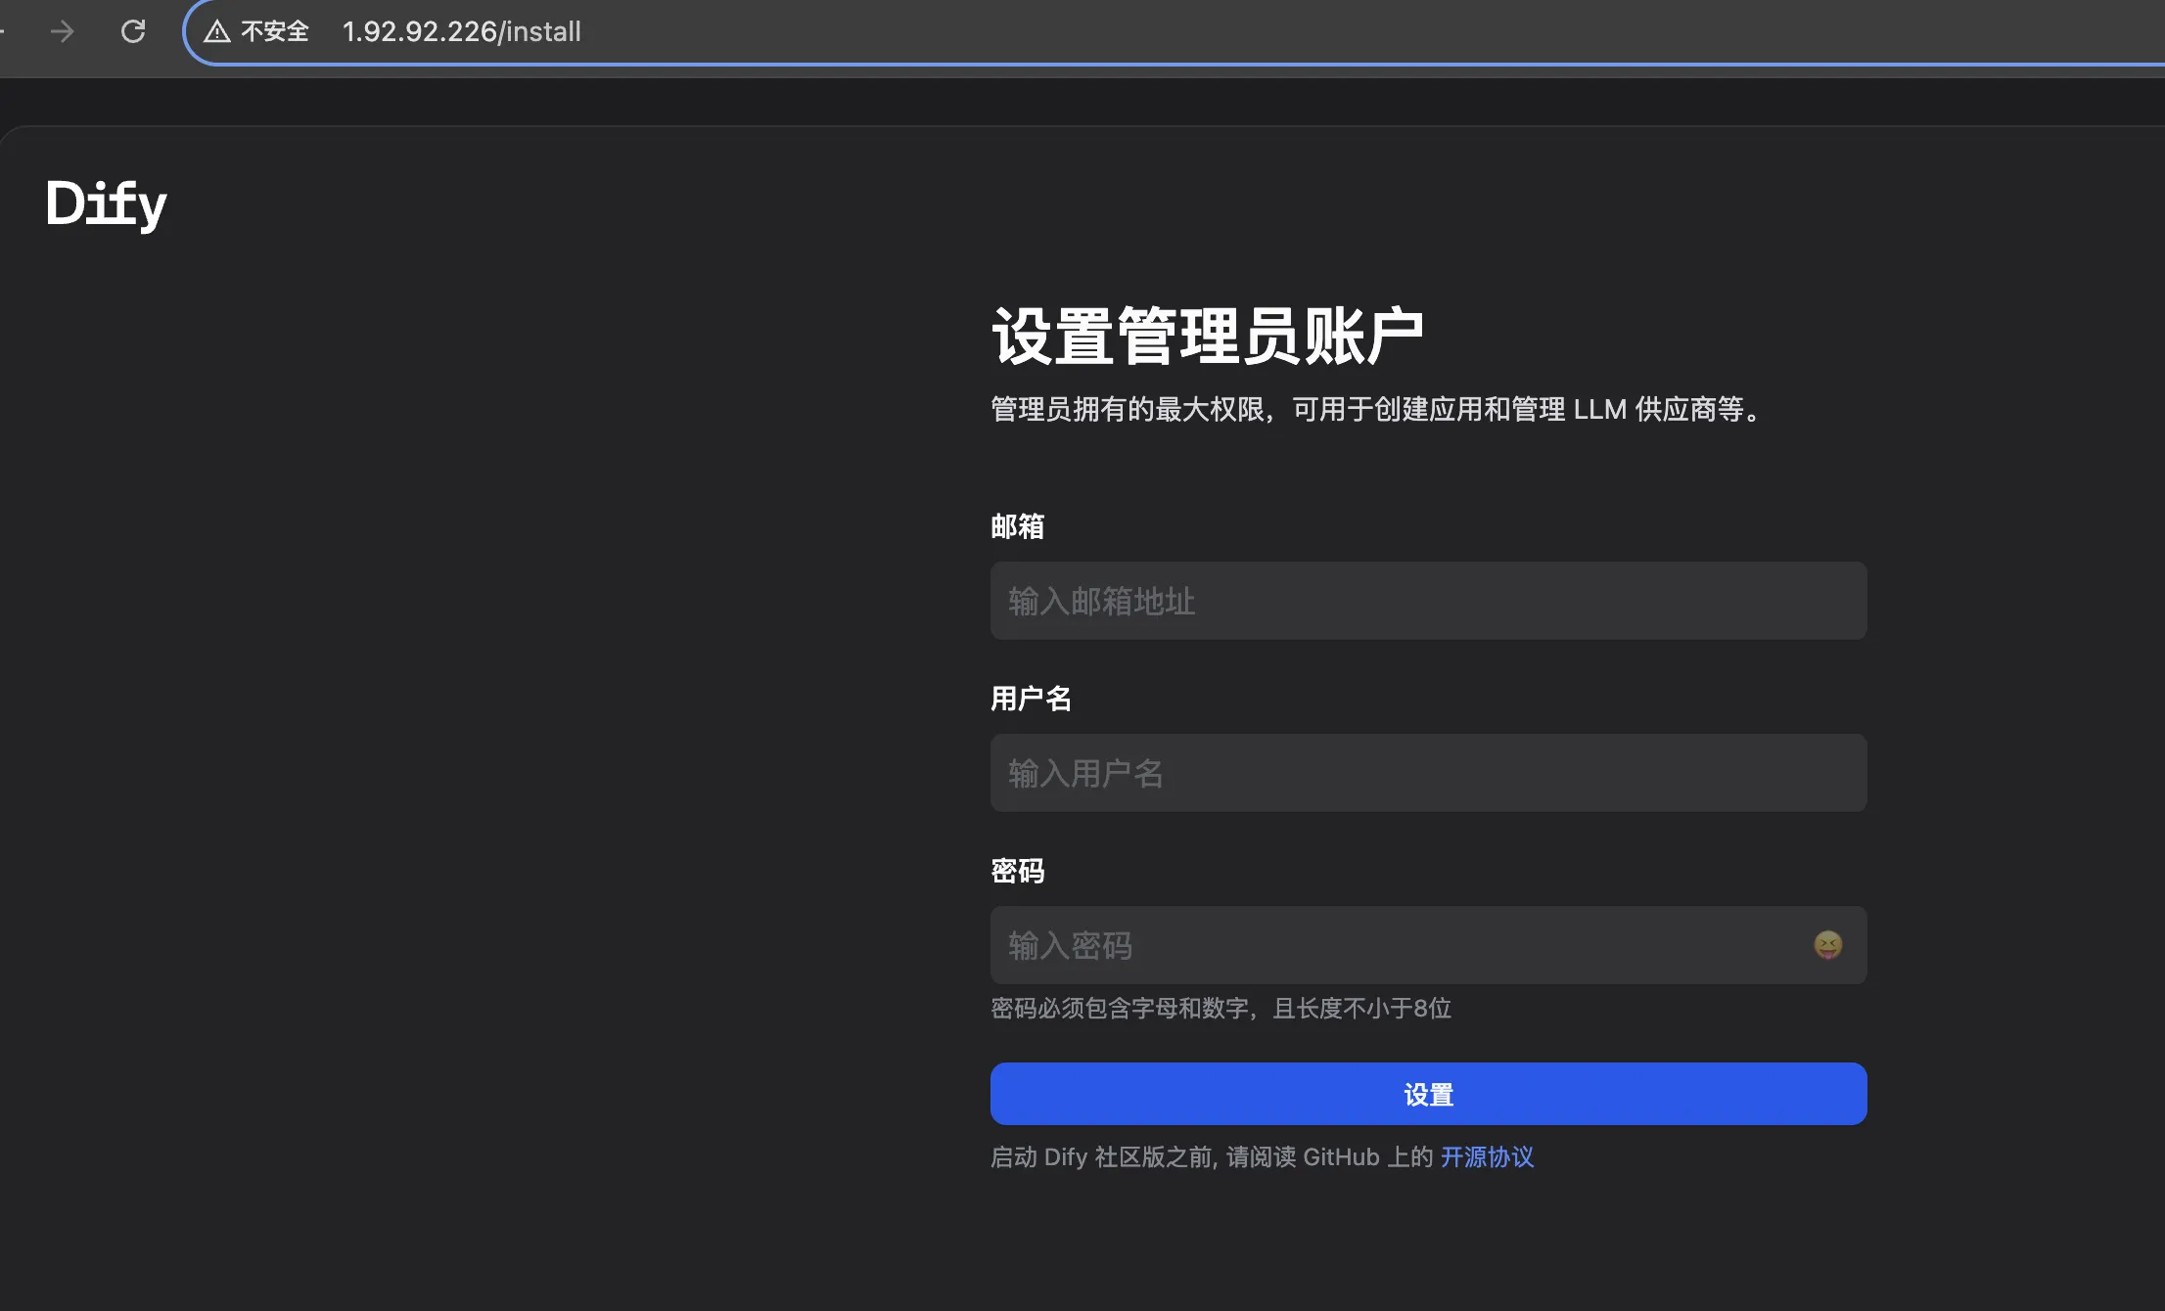Click the browser reload icon

click(x=134, y=31)
